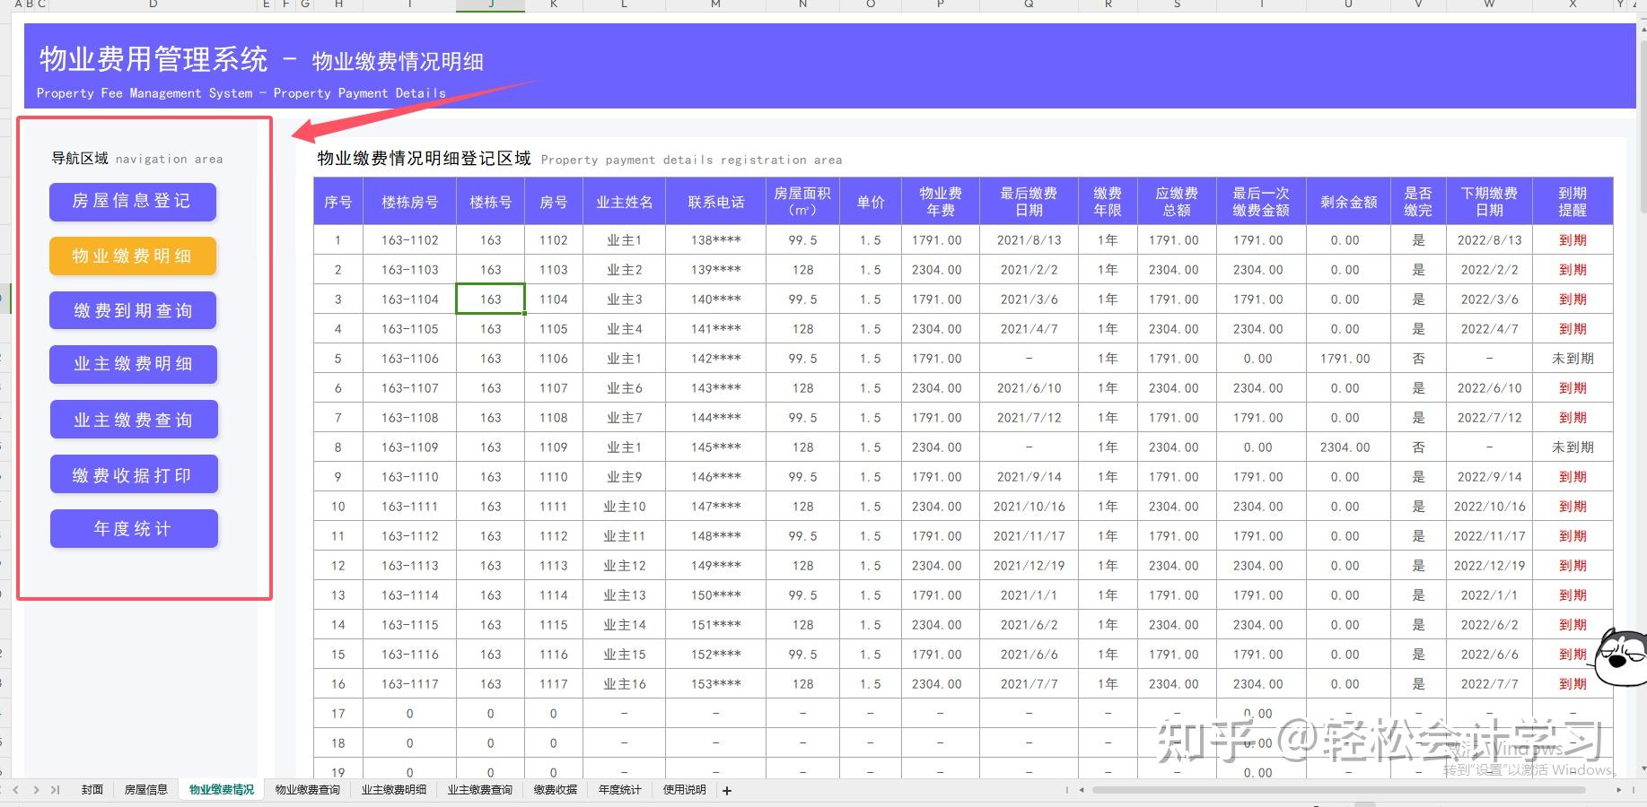Select the active 物业缴费情况 sheet tab

222,790
